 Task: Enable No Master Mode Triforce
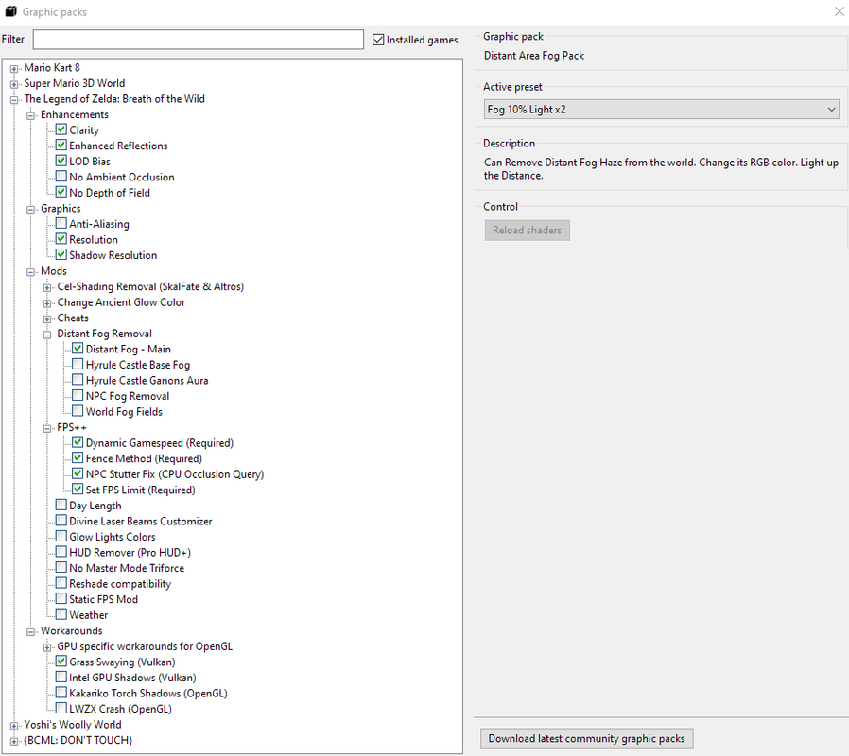[61, 568]
